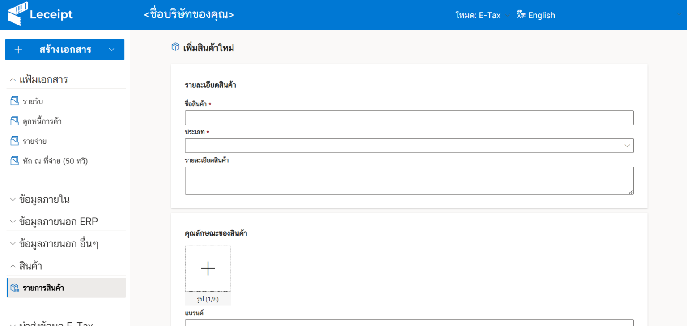Click the Leceipt logo icon
This screenshot has width=687, height=326.
[18, 14]
